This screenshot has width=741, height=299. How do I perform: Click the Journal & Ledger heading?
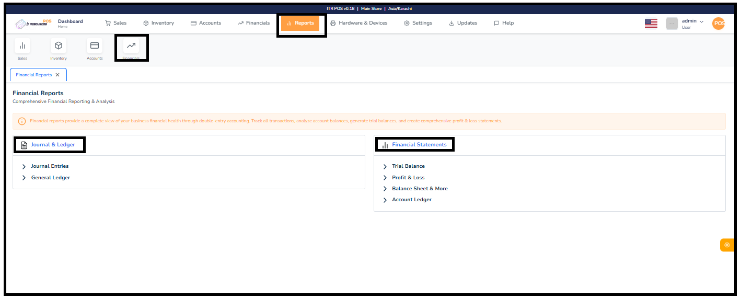point(53,145)
